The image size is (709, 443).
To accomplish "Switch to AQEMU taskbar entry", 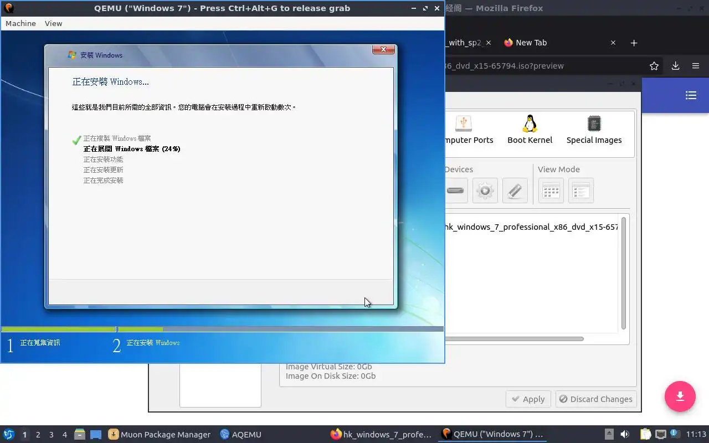I will [241, 435].
